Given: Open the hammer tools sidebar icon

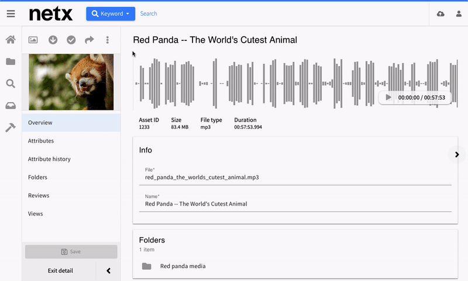Looking at the screenshot, I should click(x=11, y=127).
